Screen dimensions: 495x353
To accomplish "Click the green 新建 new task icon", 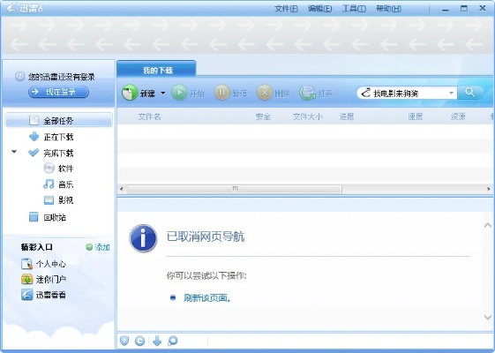I will pos(130,93).
